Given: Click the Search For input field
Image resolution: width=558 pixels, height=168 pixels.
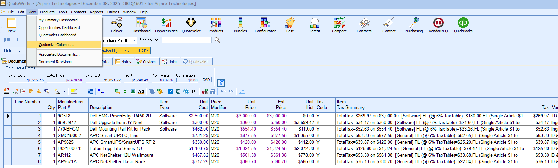Looking at the screenshot, I should [x=187, y=40].
